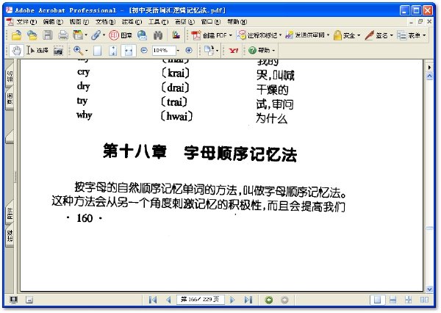Click the document pane options arrow above the scrollbar
This screenshot has width=441, height=313.
tap(429, 68)
